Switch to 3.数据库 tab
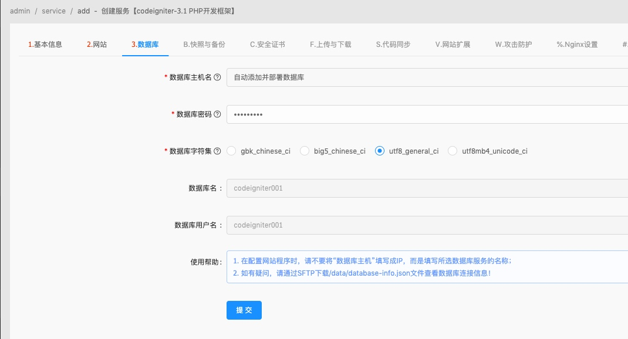Screen dimensions: 628x339 pos(145,45)
